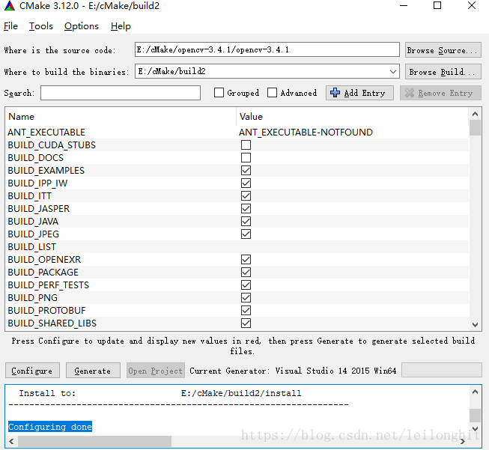Screen dimensions: 489x450
Task: Click the variable list scrollbar thumb
Action: 475,127
